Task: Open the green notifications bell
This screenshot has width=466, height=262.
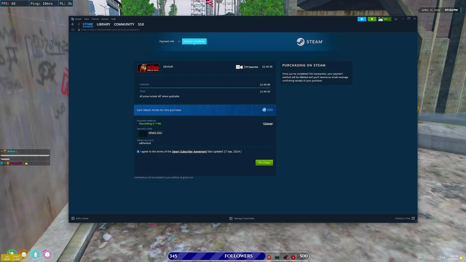Action: [372, 19]
